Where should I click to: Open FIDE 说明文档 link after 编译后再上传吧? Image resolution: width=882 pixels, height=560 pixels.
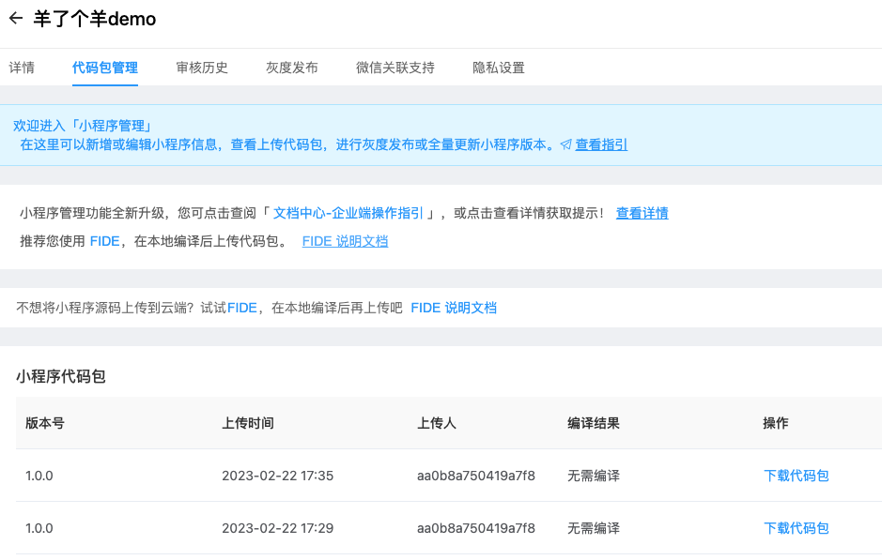(454, 308)
